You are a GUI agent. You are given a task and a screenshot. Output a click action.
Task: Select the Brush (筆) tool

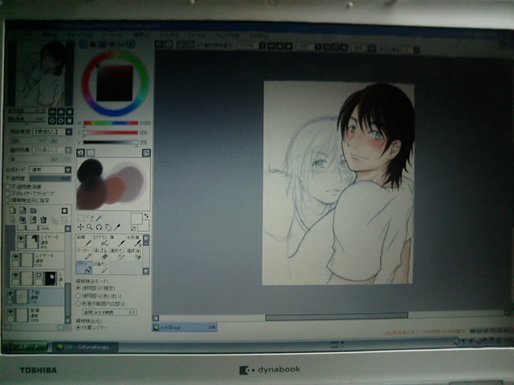[x=117, y=241]
